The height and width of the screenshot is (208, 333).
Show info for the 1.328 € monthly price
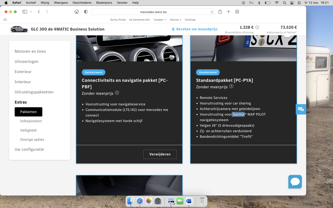click(257, 27)
